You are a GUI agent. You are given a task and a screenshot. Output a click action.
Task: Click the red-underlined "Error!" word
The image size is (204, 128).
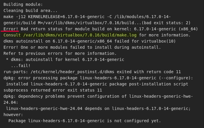[x=11, y=29]
